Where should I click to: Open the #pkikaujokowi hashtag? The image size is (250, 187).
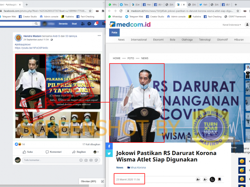pyautogui.click(x=22, y=44)
